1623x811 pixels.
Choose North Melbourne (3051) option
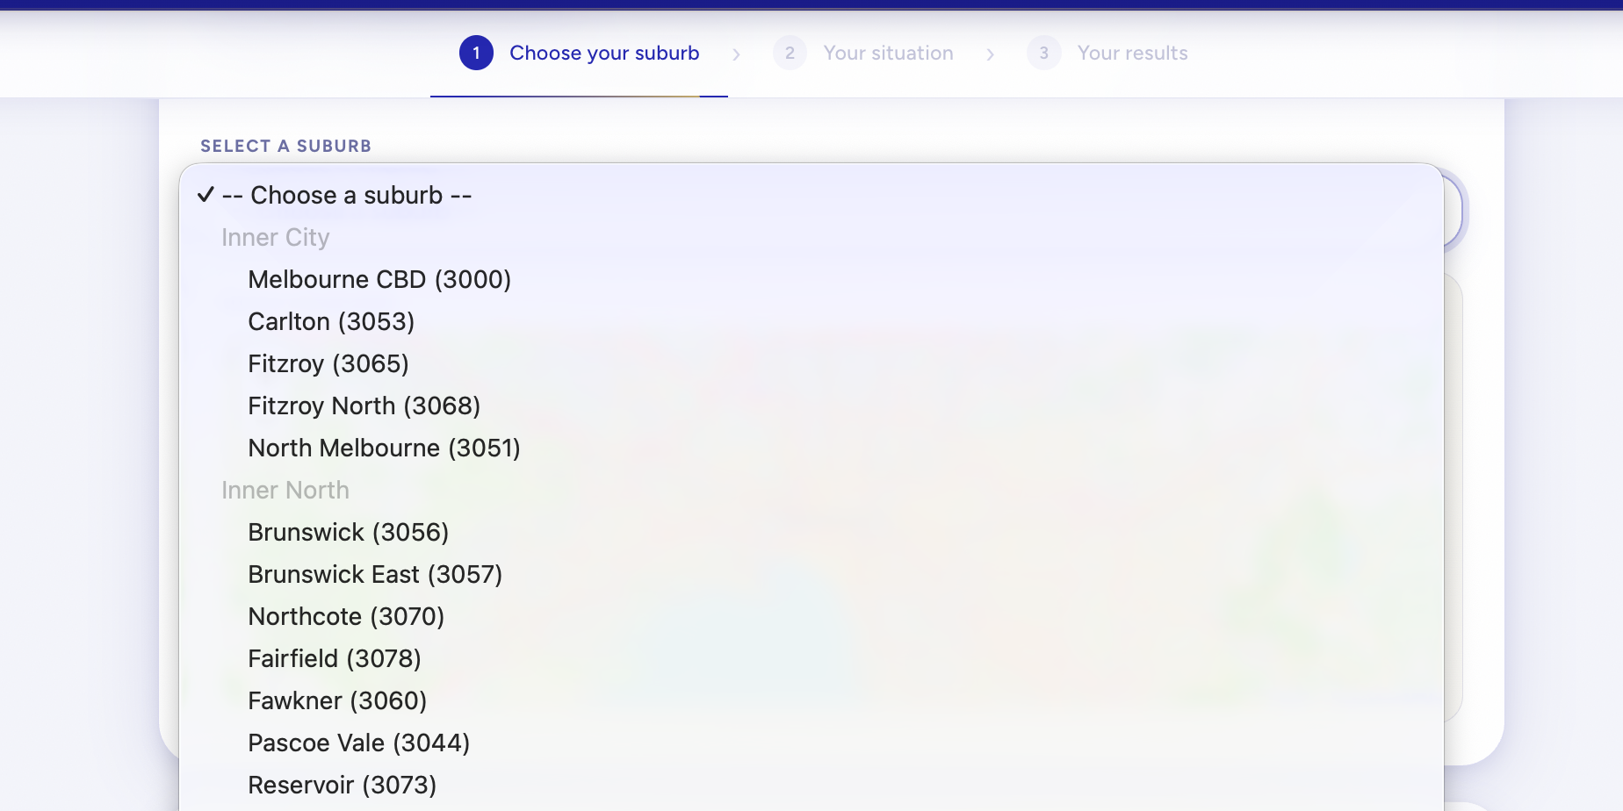(811, 448)
